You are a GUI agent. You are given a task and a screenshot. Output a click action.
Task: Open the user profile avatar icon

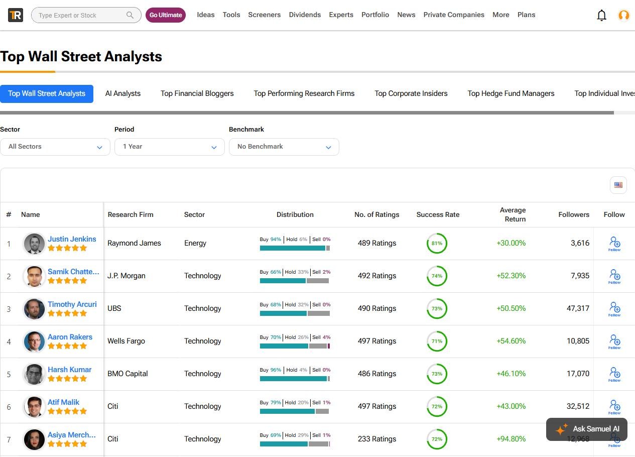(x=624, y=16)
